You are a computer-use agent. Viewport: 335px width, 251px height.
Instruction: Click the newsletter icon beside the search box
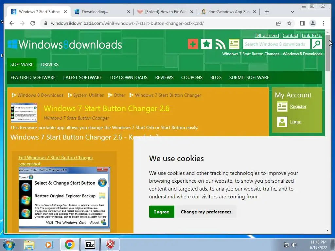(234, 44)
